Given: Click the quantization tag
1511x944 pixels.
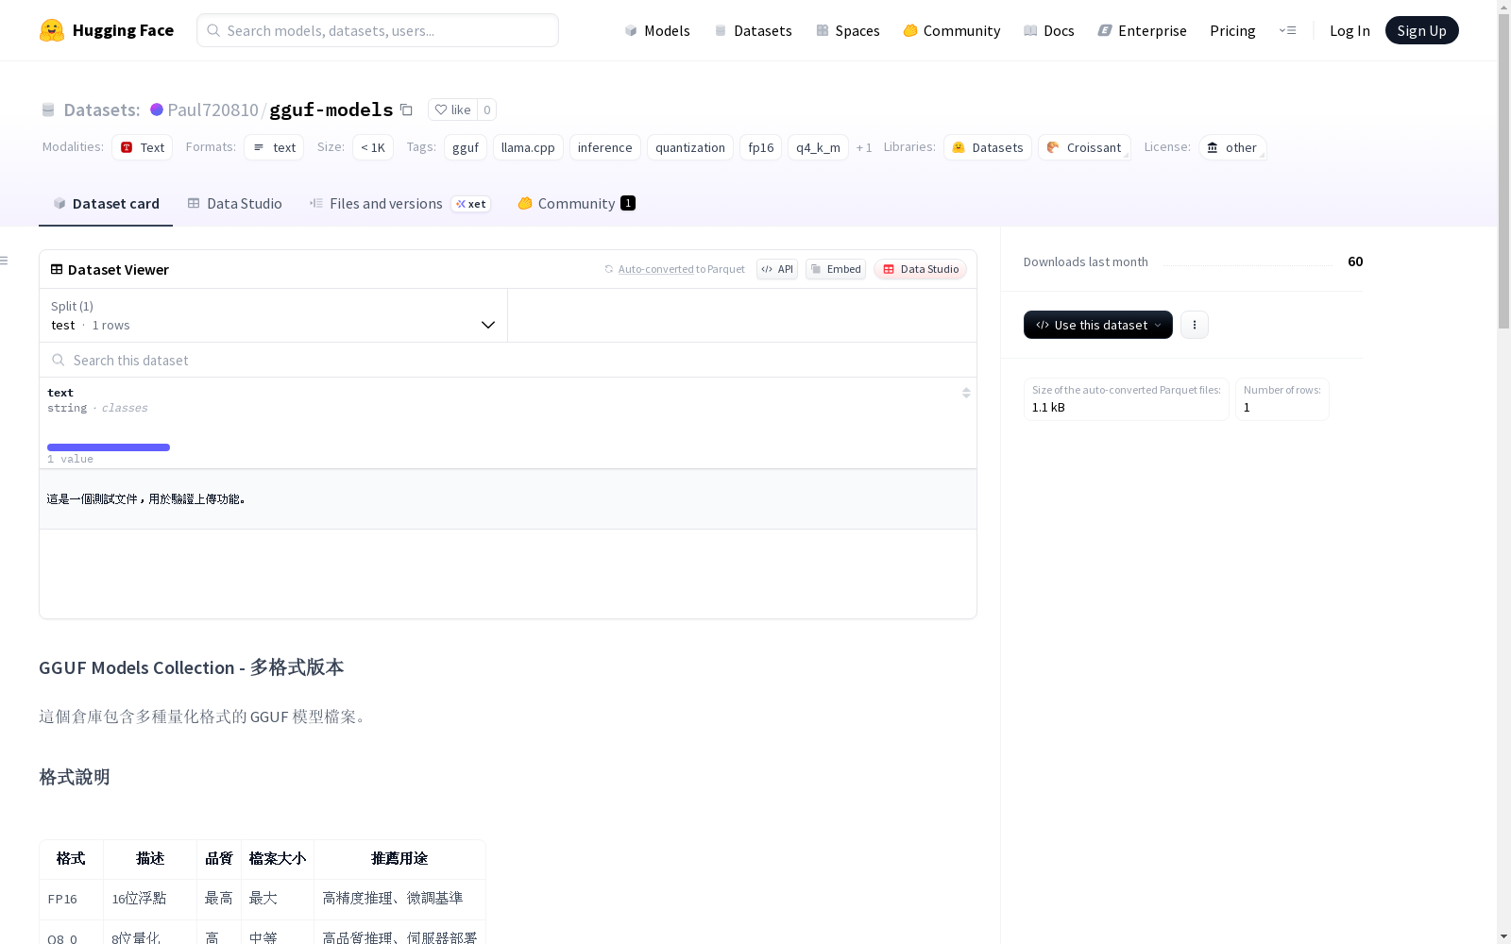Looking at the screenshot, I should pos(690,147).
